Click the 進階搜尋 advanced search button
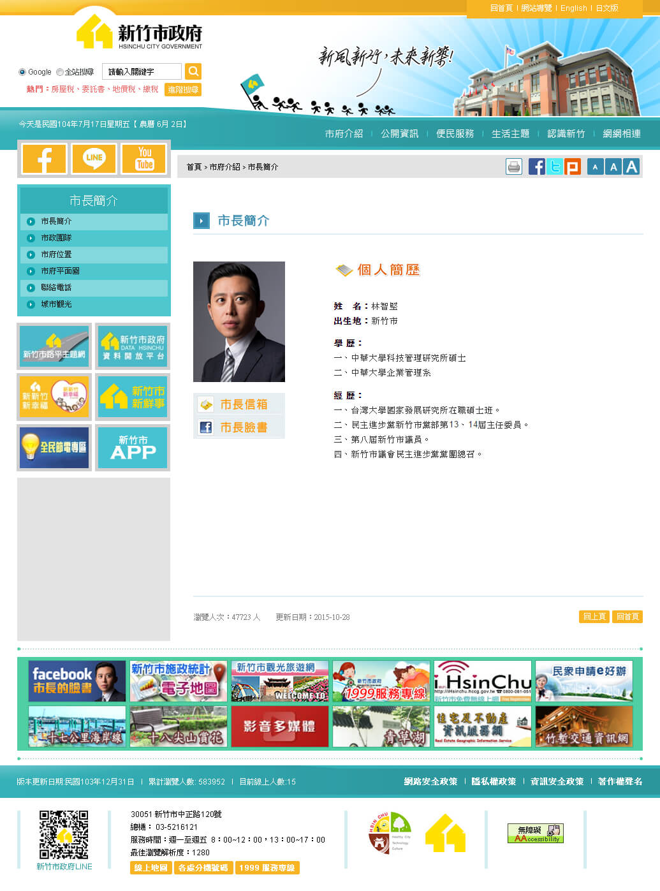 coord(183,90)
